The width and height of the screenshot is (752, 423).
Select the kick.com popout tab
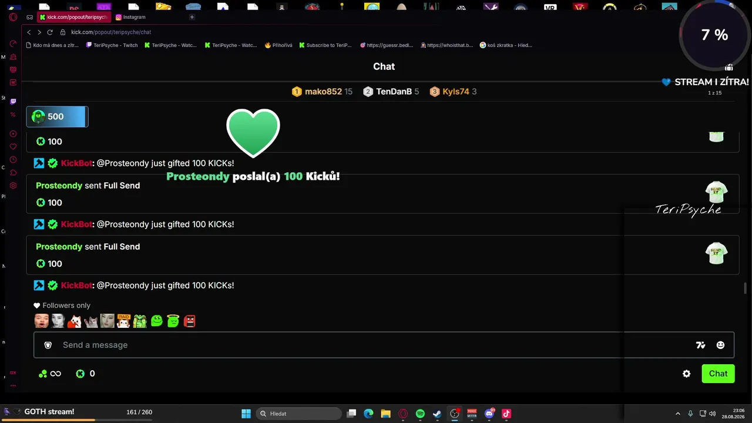73,17
